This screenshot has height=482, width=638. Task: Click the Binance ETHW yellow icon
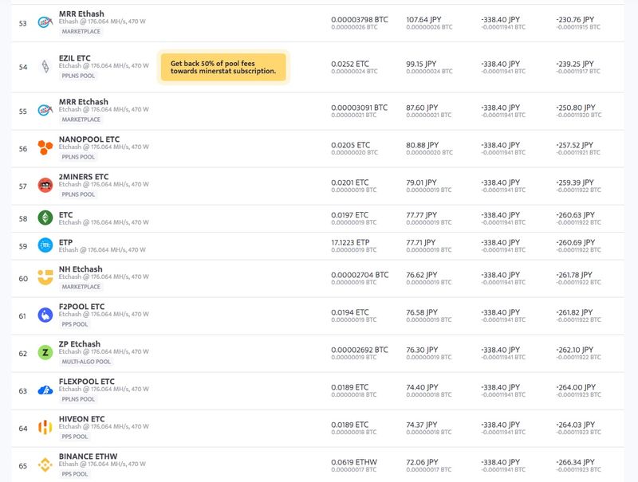click(x=45, y=465)
